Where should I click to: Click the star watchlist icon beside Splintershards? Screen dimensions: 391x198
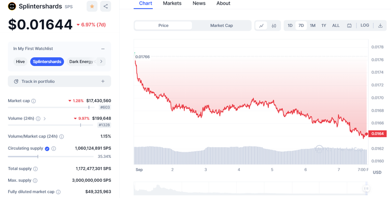[92, 7]
